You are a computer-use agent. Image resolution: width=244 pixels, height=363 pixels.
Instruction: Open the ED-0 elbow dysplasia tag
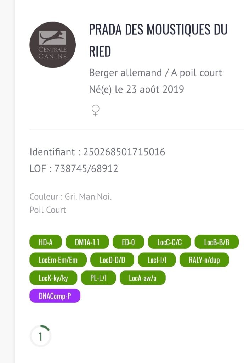click(128, 242)
